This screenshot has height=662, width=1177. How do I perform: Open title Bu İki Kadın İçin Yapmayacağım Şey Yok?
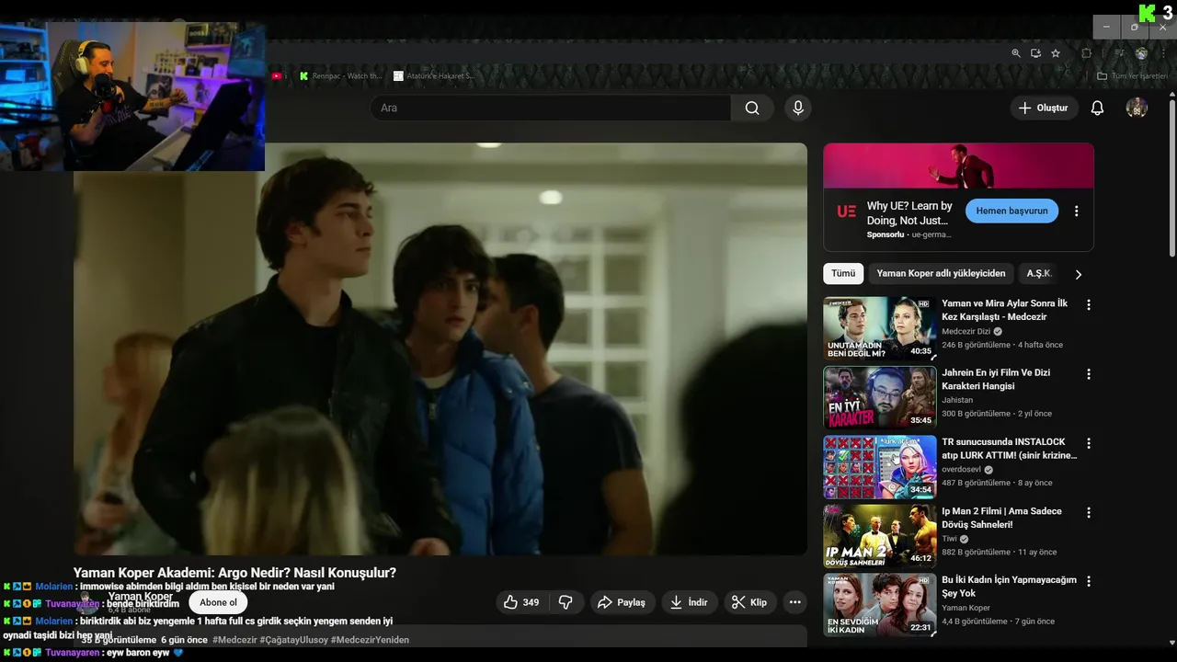[1009, 587]
